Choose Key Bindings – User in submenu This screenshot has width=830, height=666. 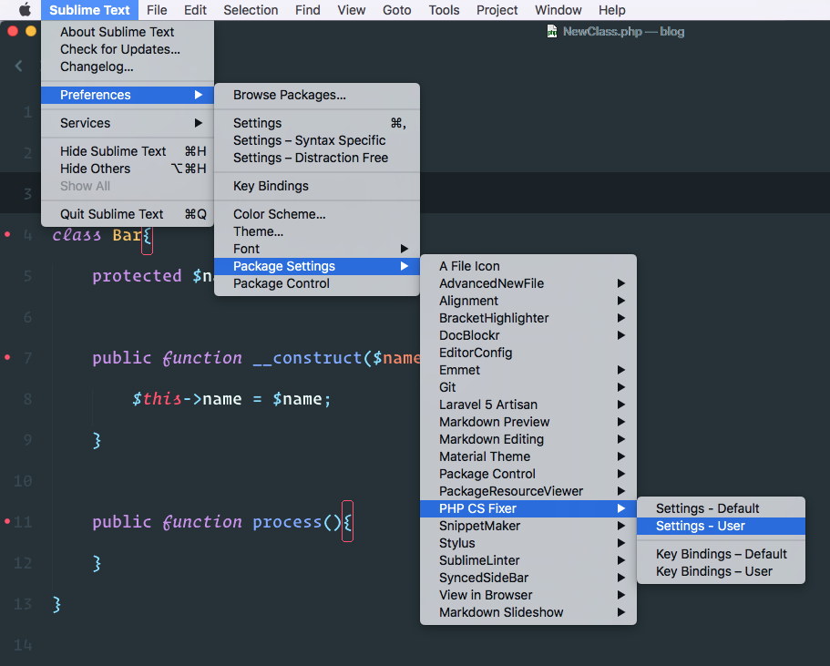(713, 571)
